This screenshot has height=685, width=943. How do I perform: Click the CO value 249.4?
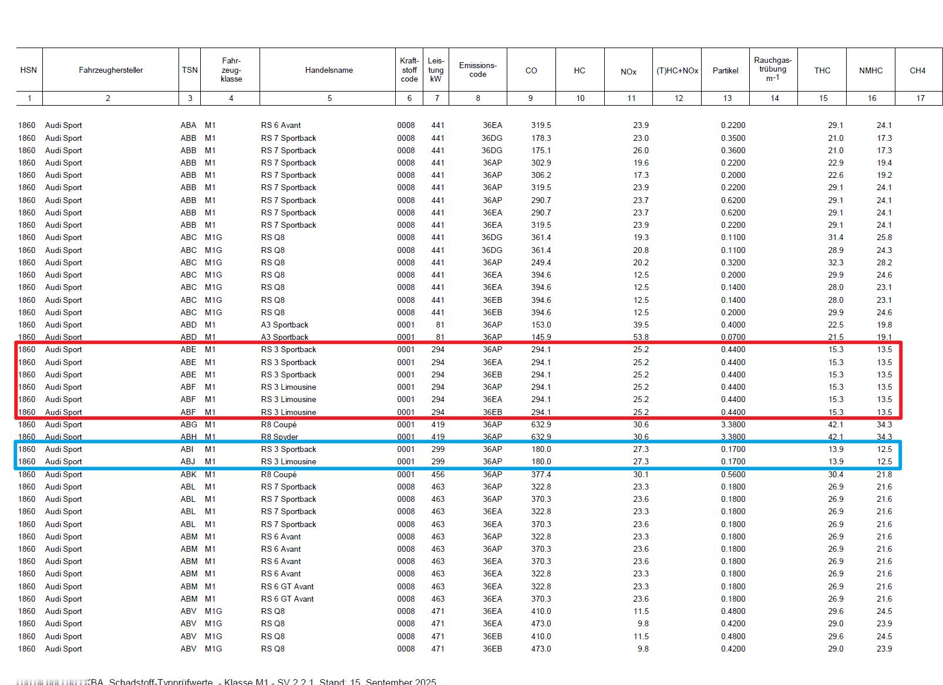point(541,262)
